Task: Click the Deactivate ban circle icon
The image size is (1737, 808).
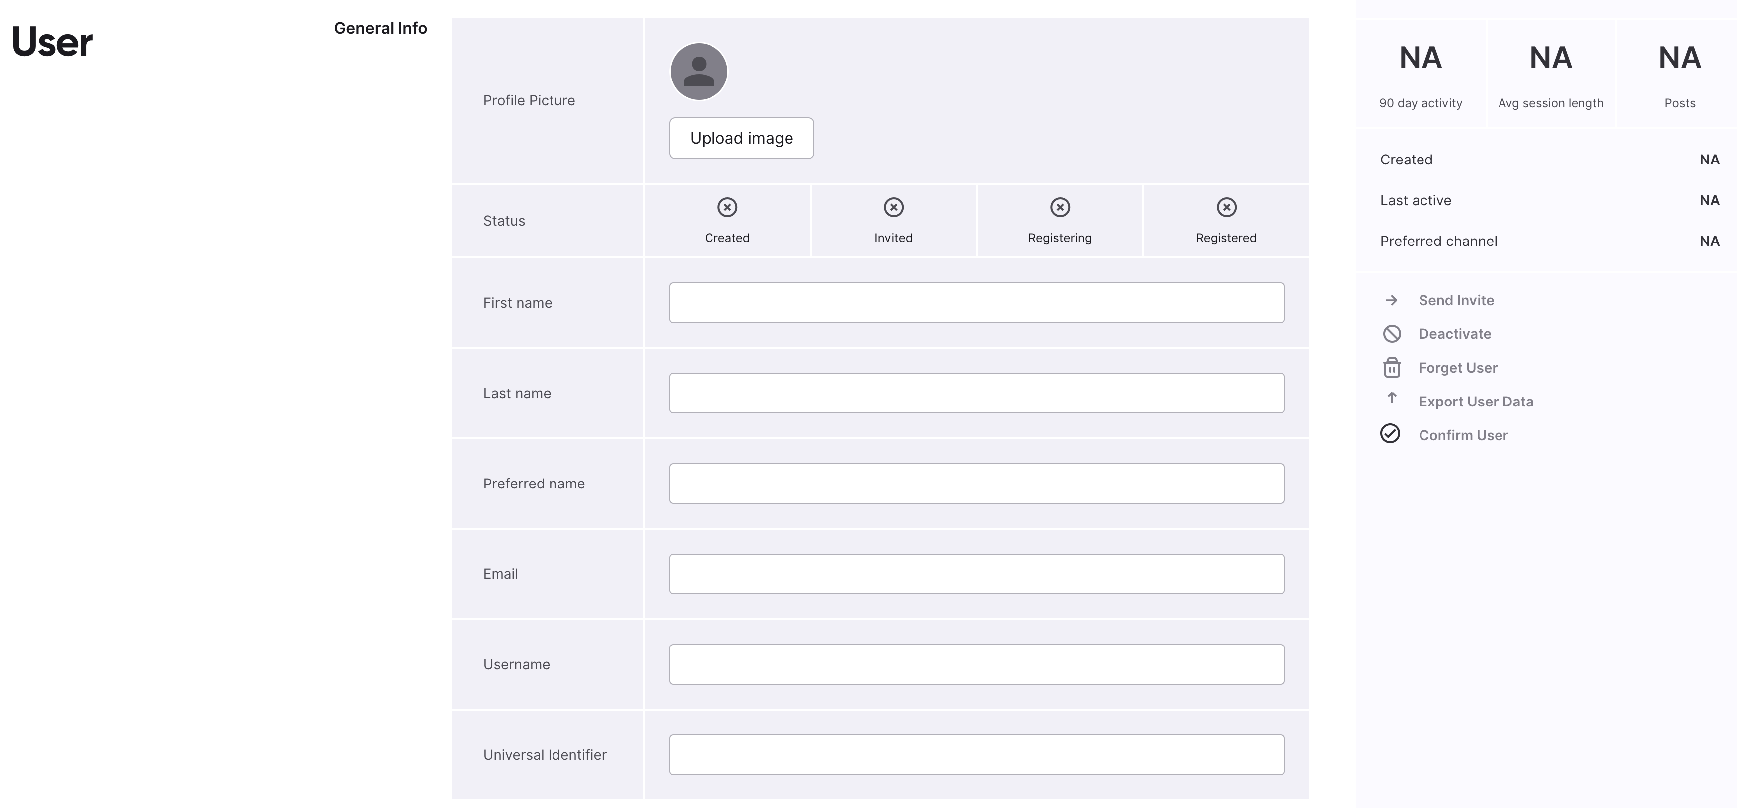Action: click(x=1392, y=334)
